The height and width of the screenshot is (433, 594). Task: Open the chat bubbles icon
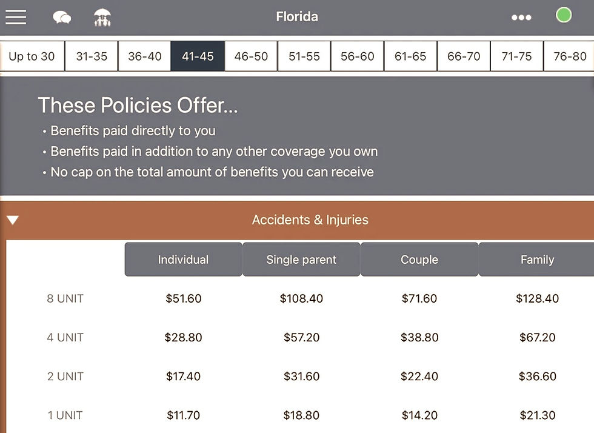tap(62, 18)
